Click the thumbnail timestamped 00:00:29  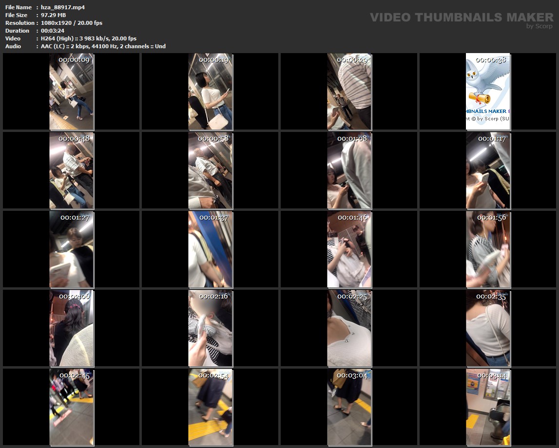click(349, 92)
